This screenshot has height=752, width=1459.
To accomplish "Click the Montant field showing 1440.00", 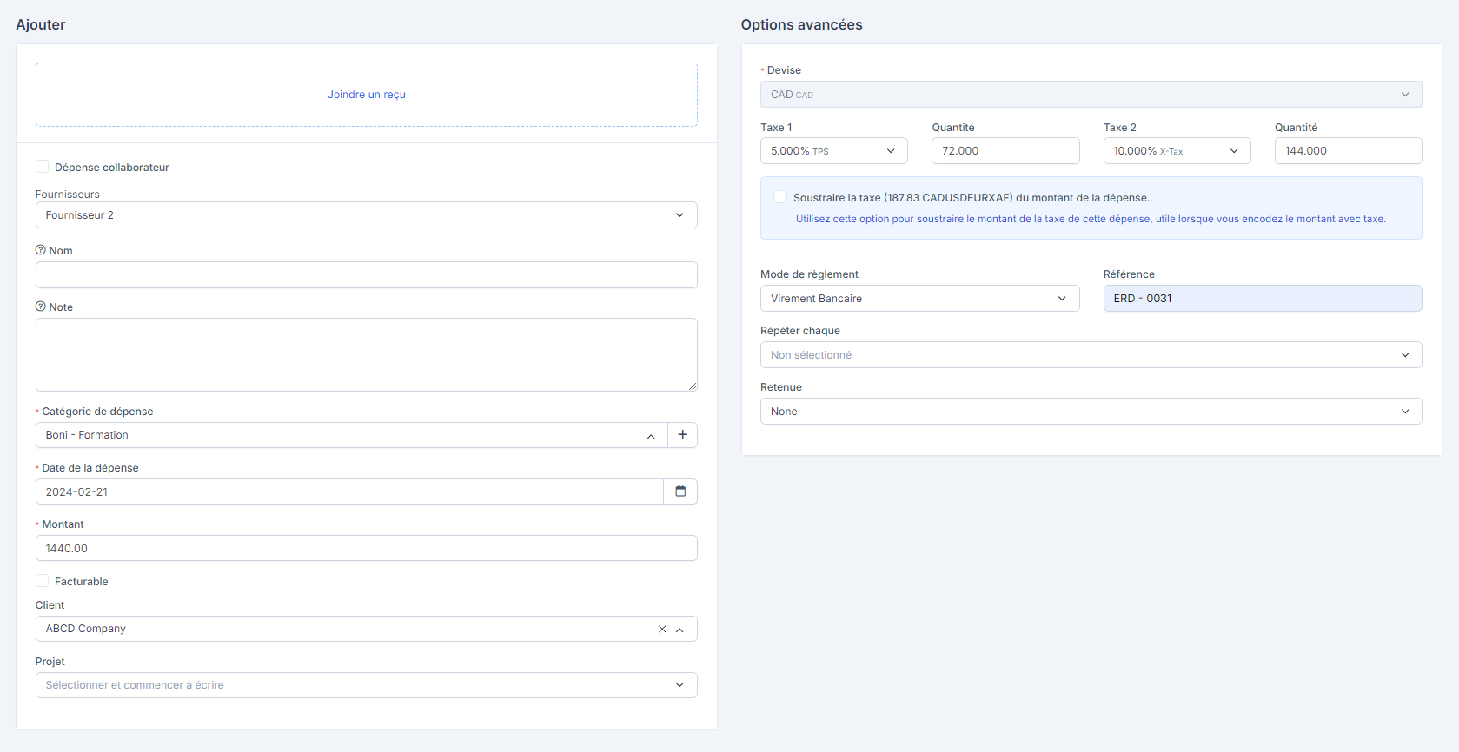I will point(366,548).
